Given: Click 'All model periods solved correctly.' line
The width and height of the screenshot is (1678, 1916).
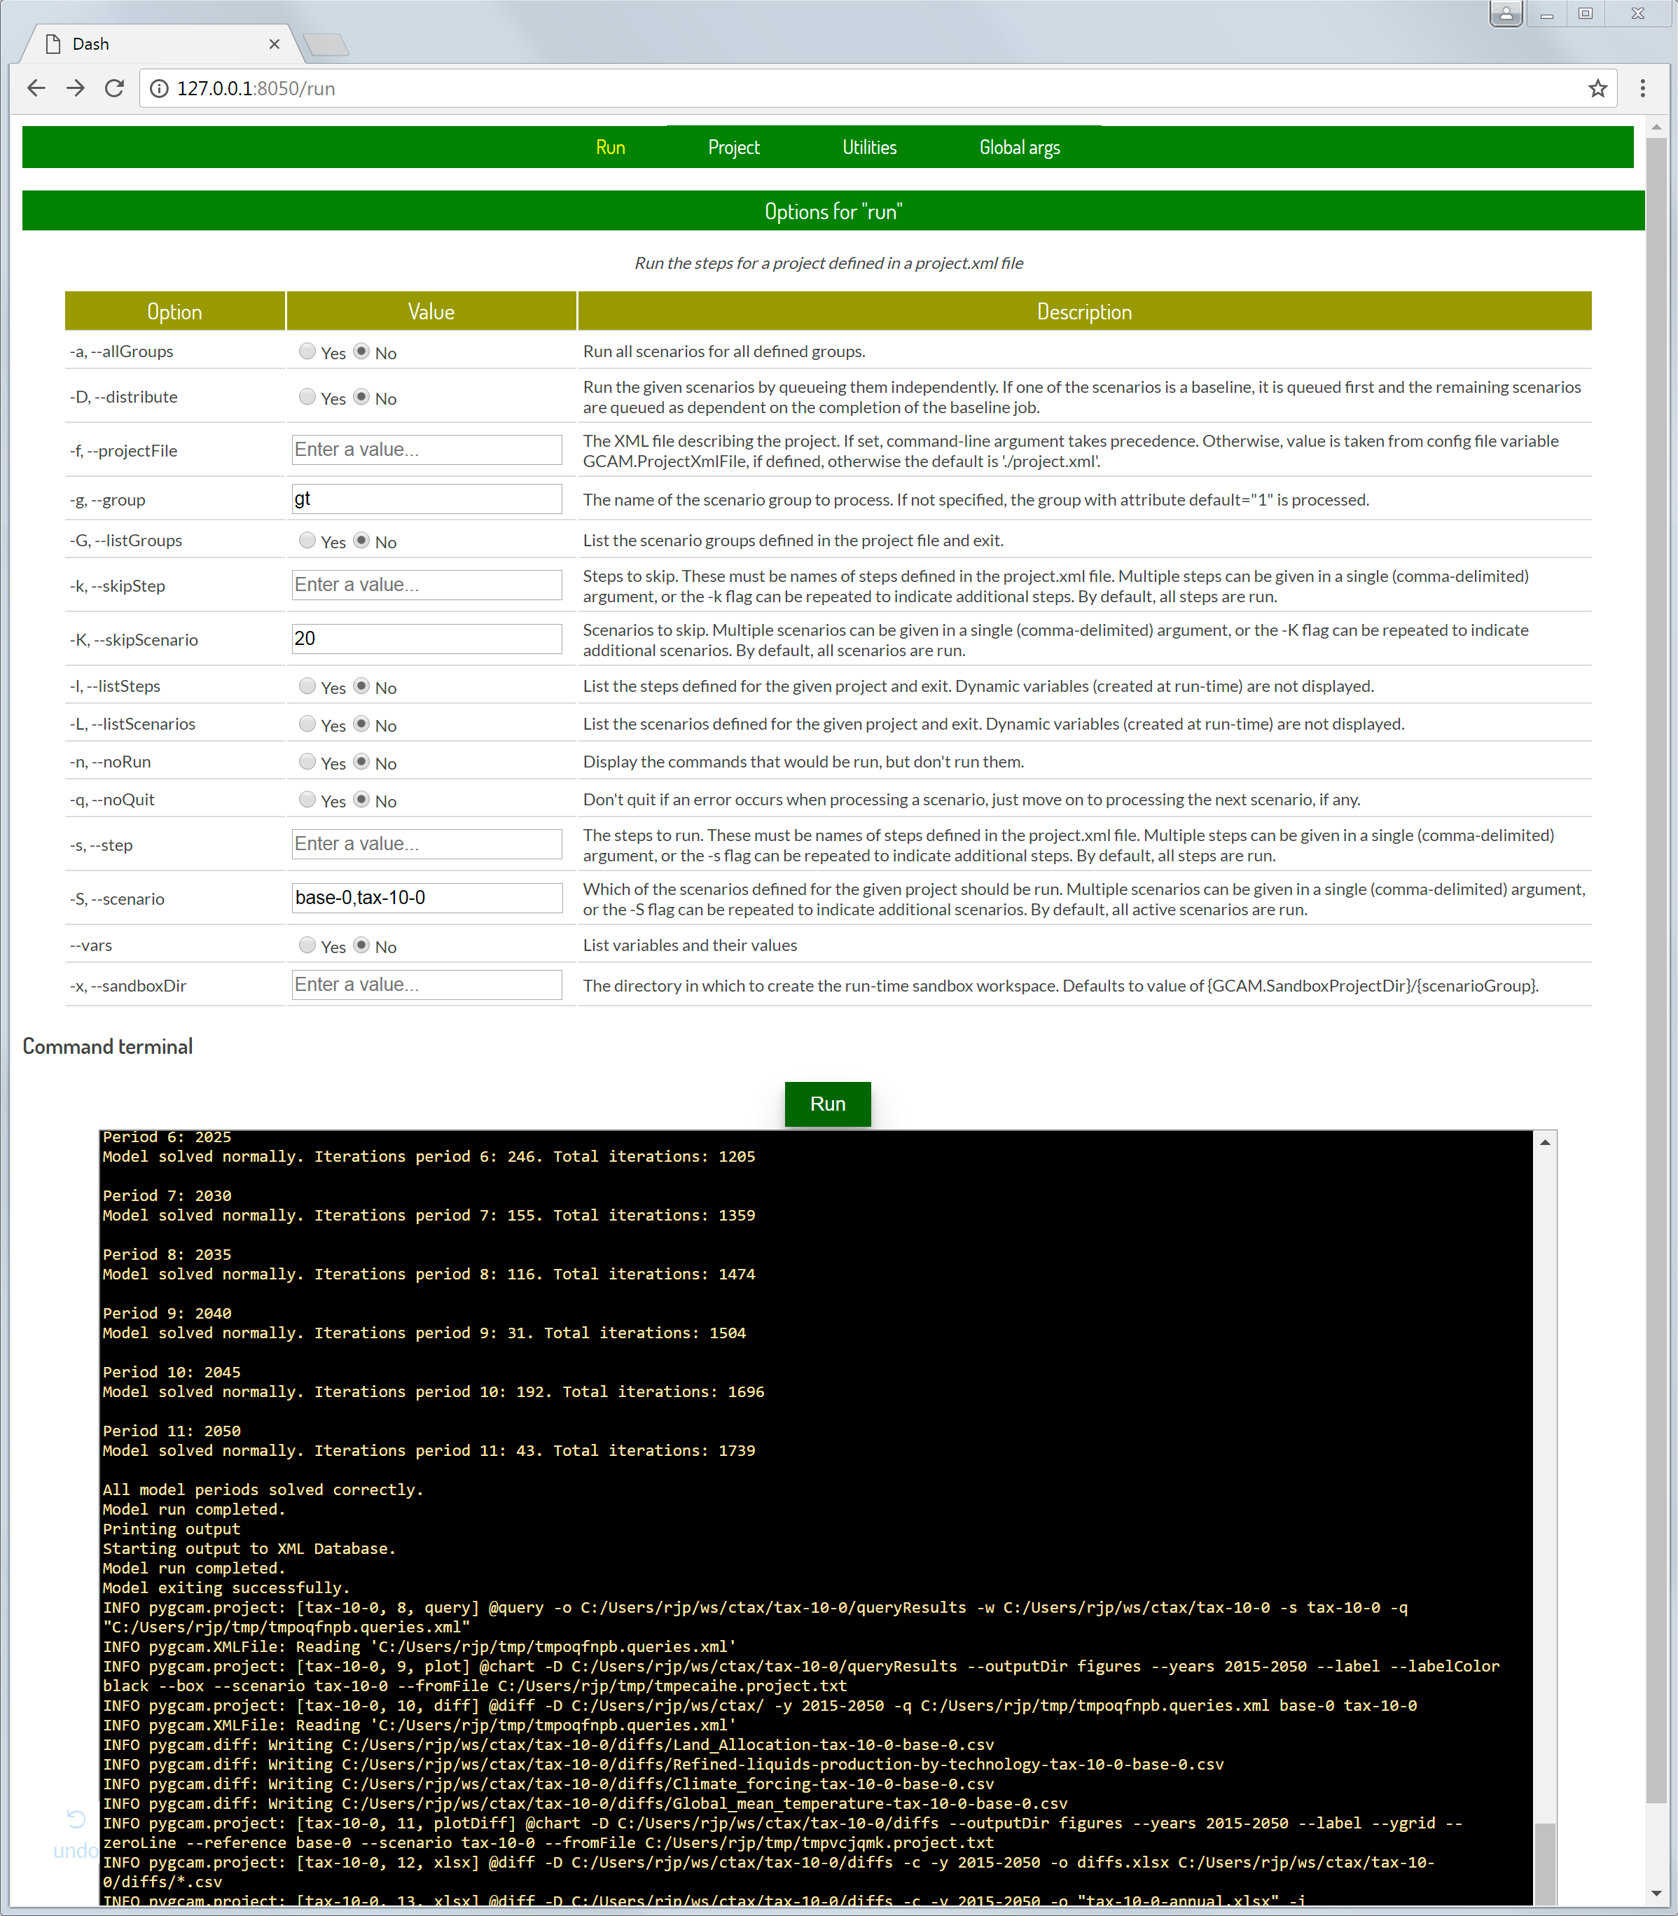Looking at the screenshot, I should 263,1490.
